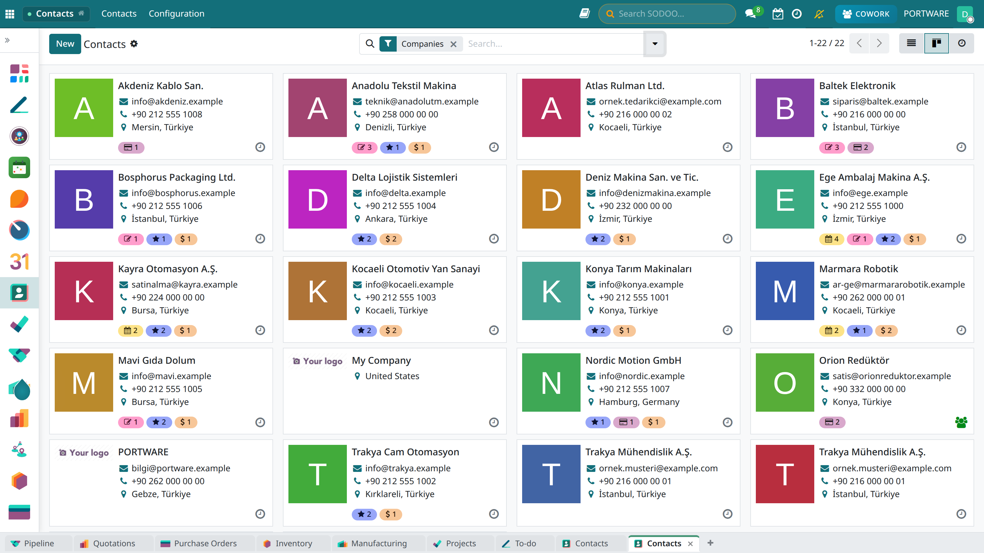This screenshot has width=984, height=553.
Task: Click the Contacts settings gear icon
Action: pyautogui.click(x=134, y=44)
